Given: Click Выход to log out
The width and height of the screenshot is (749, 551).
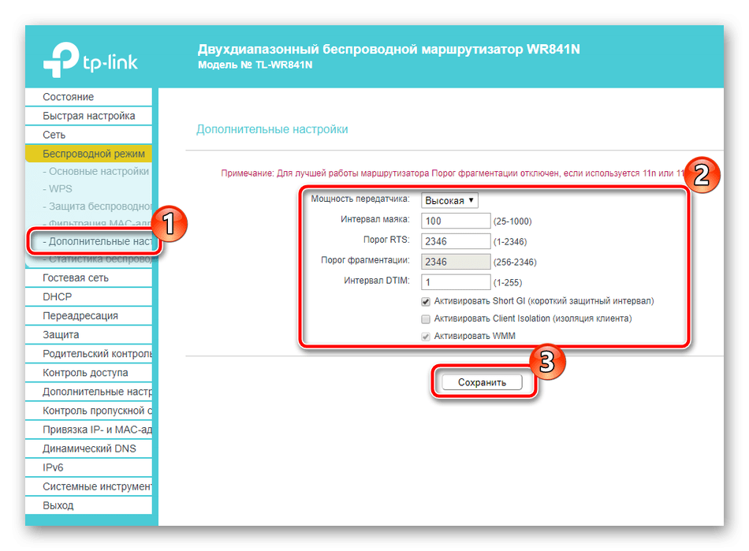Looking at the screenshot, I should click(58, 505).
